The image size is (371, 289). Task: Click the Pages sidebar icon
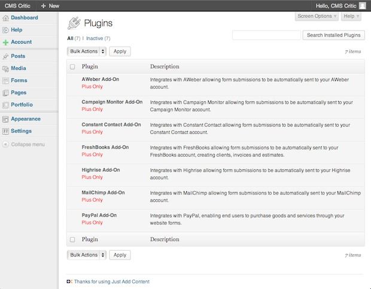pos(5,93)
